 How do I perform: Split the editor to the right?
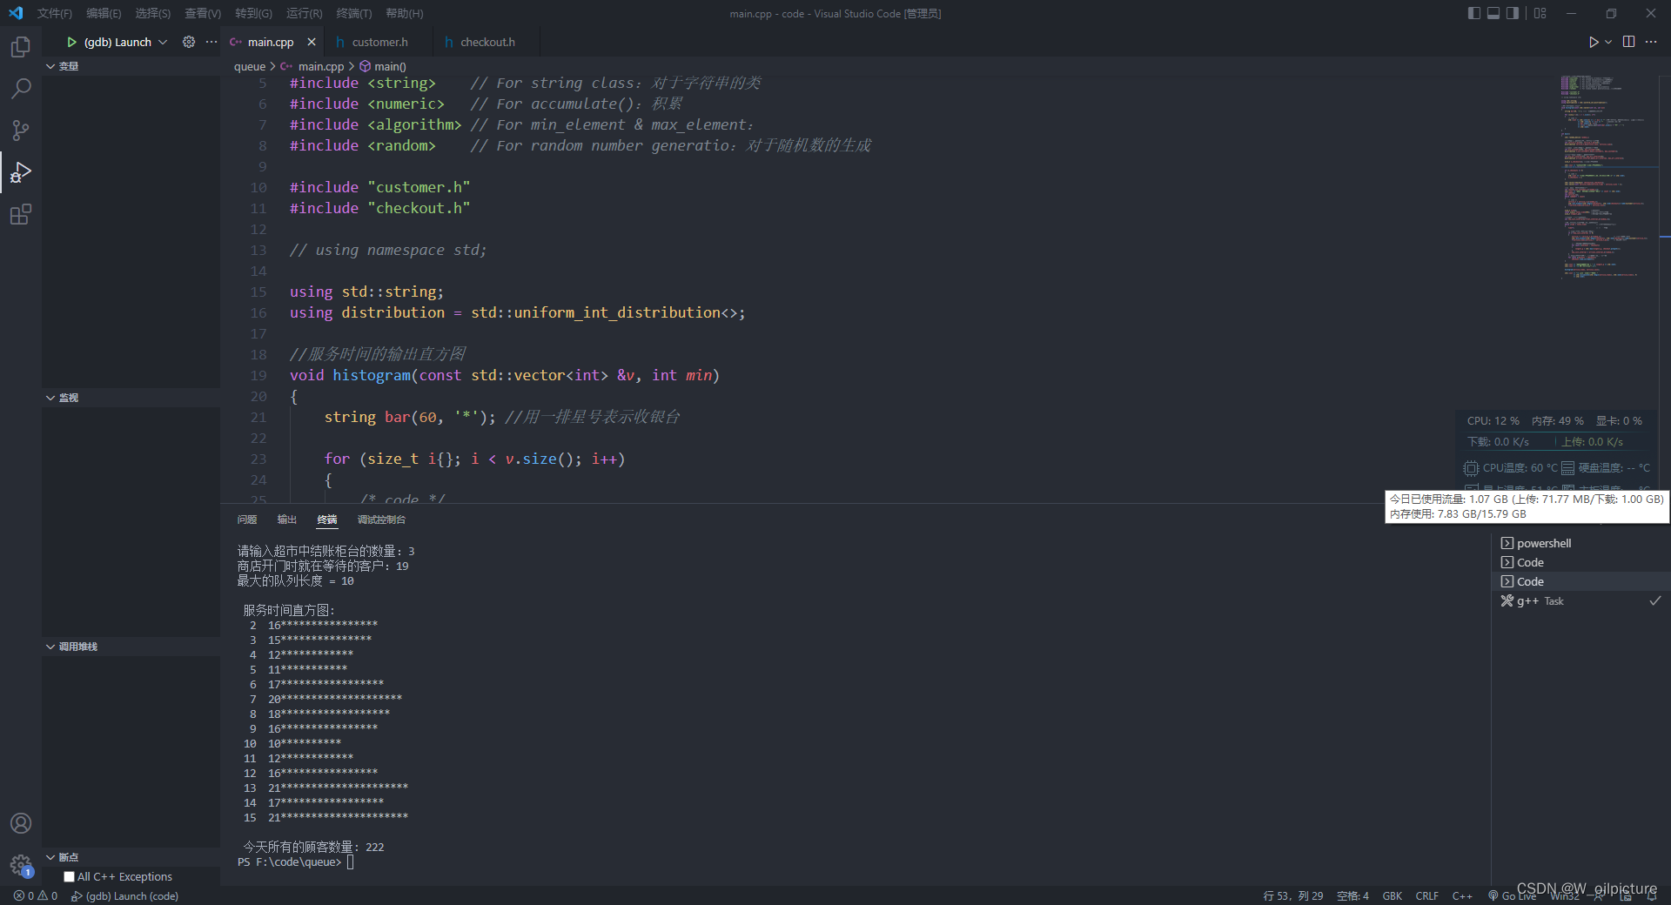tap(1628, 42)
